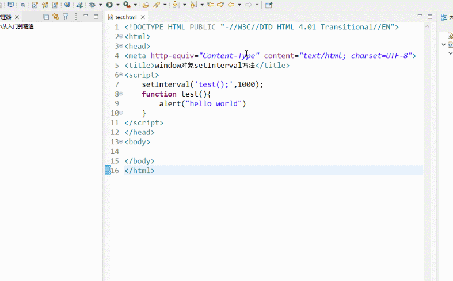Viewport: 453px width, 281px height.
Task: Click the toolbar icon right of the globe
Action: [79, 5]
